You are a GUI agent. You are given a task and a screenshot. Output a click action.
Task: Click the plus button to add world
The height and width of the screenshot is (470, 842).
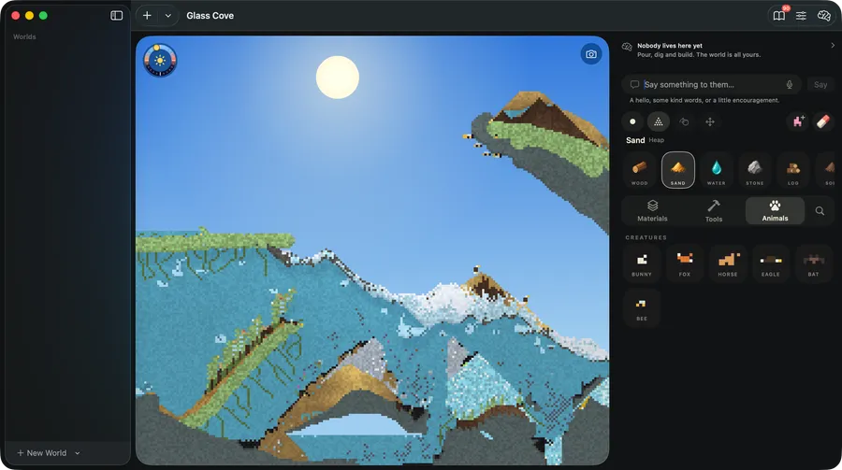pos(147,16)
